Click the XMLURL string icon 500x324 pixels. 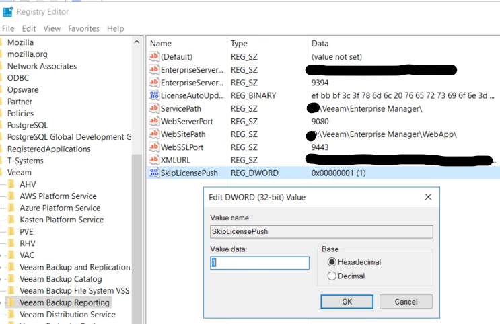point(154,160)
